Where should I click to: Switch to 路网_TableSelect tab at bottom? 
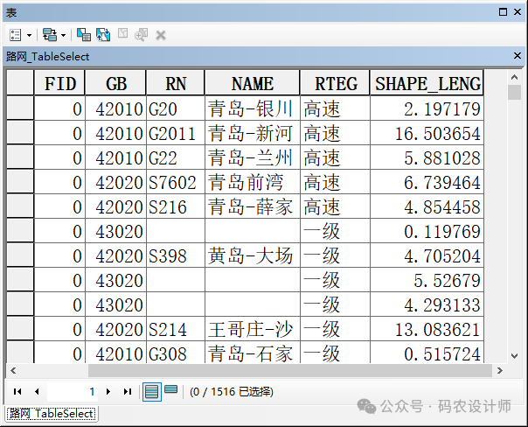52,413
